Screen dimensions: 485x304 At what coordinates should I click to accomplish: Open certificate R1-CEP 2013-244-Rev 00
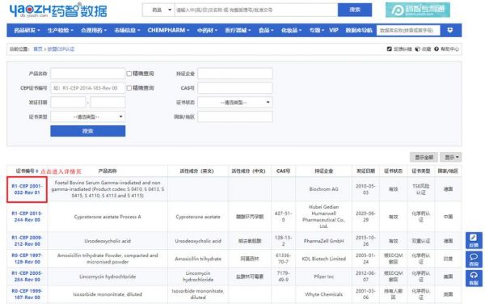(x=27, y=217)
